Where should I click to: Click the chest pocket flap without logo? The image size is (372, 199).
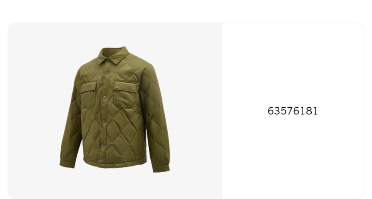89,87
